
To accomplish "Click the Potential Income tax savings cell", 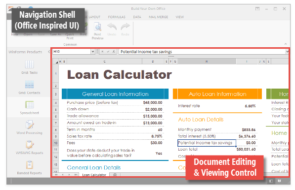I will [x=207, y=143].
